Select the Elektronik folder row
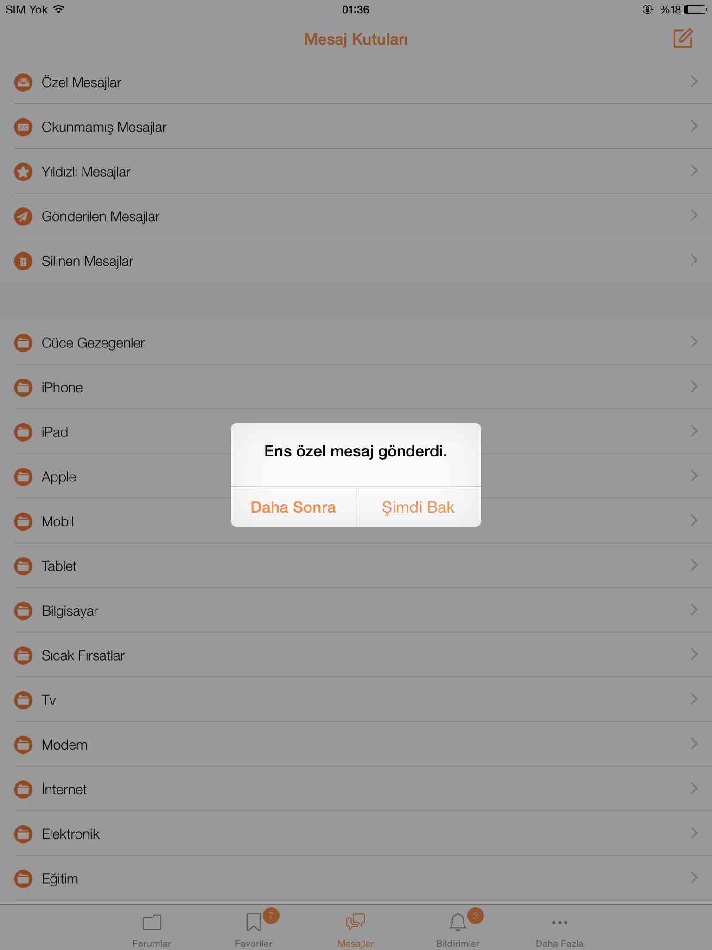This screenshot has width=712, height=950. tap(356, 834)
